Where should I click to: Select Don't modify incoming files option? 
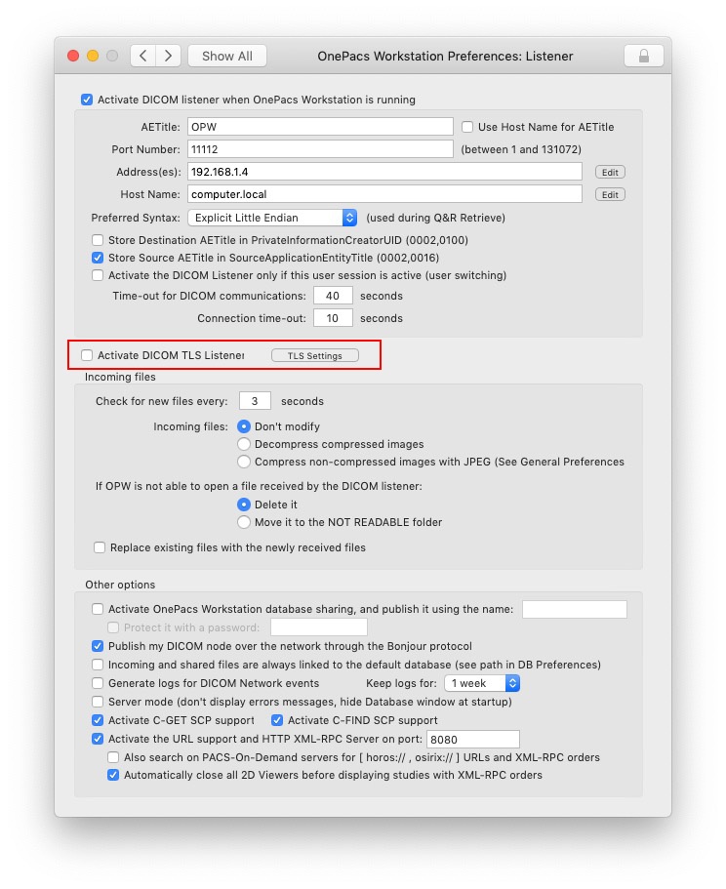[x=244, y=426]
